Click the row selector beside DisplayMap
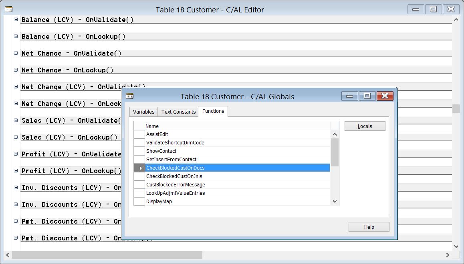 [x=139, y=201]
